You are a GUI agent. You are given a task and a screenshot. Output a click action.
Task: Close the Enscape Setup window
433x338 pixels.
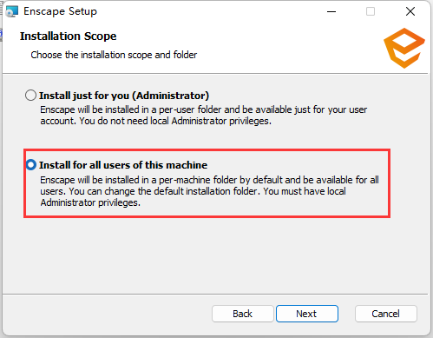click(x=410, y=11)
